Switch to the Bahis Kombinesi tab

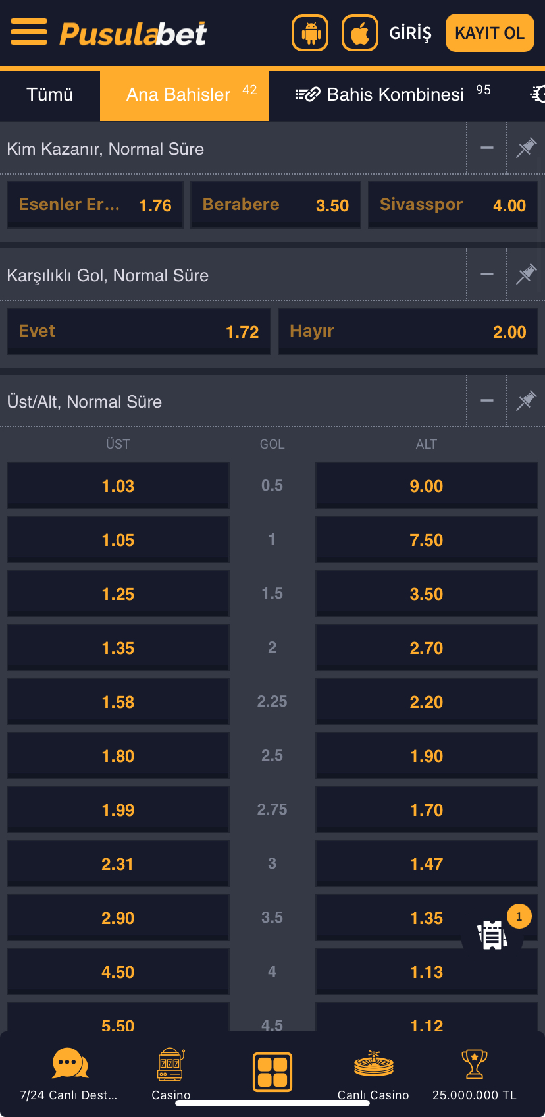[395, 95]
